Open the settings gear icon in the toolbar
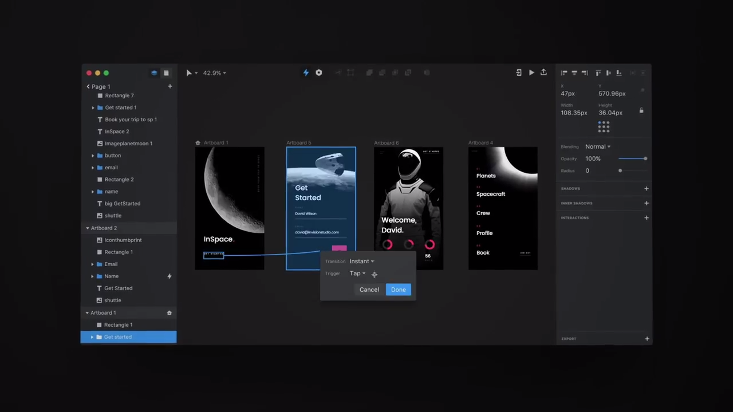This screenshot has height=412, width=733. click(x=319, y=73)
